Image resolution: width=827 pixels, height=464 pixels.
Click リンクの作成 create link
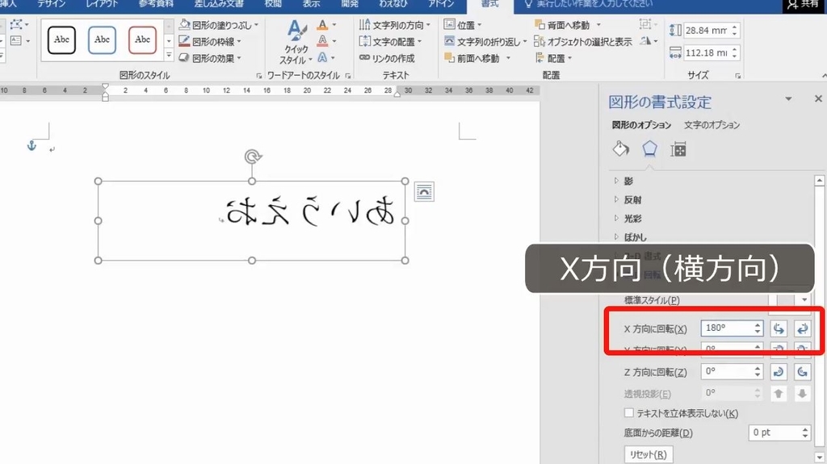point(387,58)
